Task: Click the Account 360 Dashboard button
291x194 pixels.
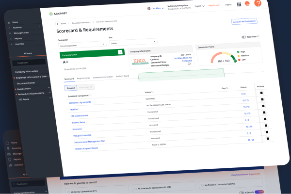Action: [244, 21]
